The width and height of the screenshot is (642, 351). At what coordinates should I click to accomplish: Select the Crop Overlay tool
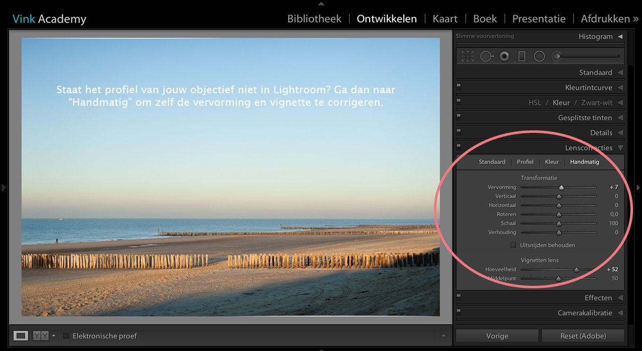click(467, 56)
